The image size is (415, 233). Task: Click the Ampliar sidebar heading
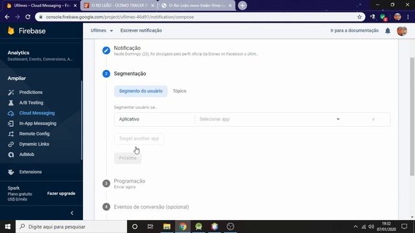[x=16, y=78]
